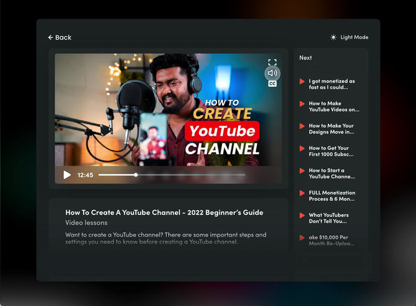416x306 pixels.
Task: Play icon beside "I got monetized as fast"
Action: pos(302,81)
